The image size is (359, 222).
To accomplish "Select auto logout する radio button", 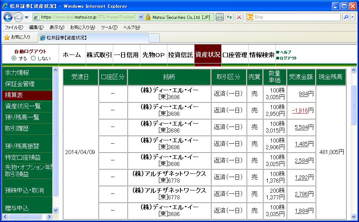I will [x=14, y=58].
